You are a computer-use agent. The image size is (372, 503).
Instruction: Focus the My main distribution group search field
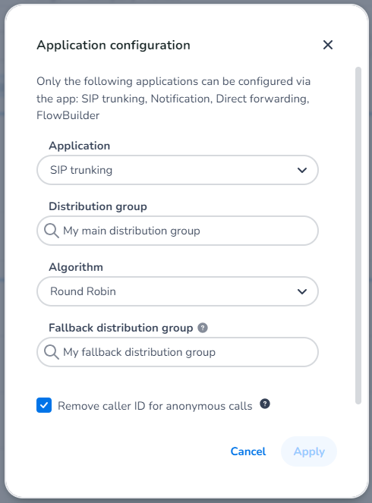click(x=178, y=231)
